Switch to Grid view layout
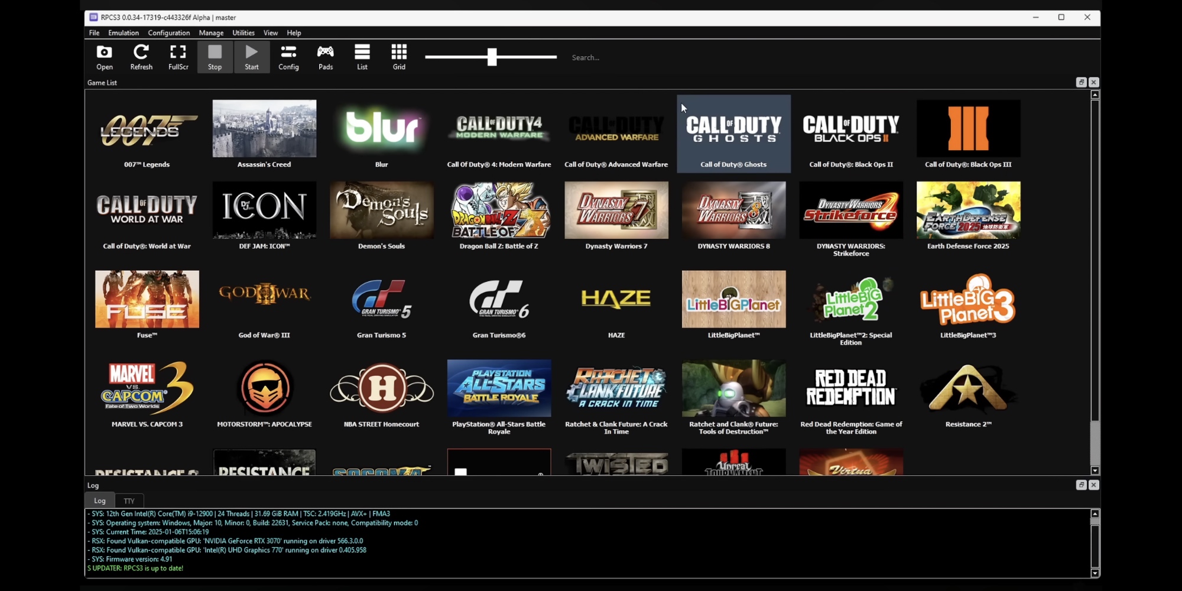Screen dimensions: 1182x591 pos(399,57)
